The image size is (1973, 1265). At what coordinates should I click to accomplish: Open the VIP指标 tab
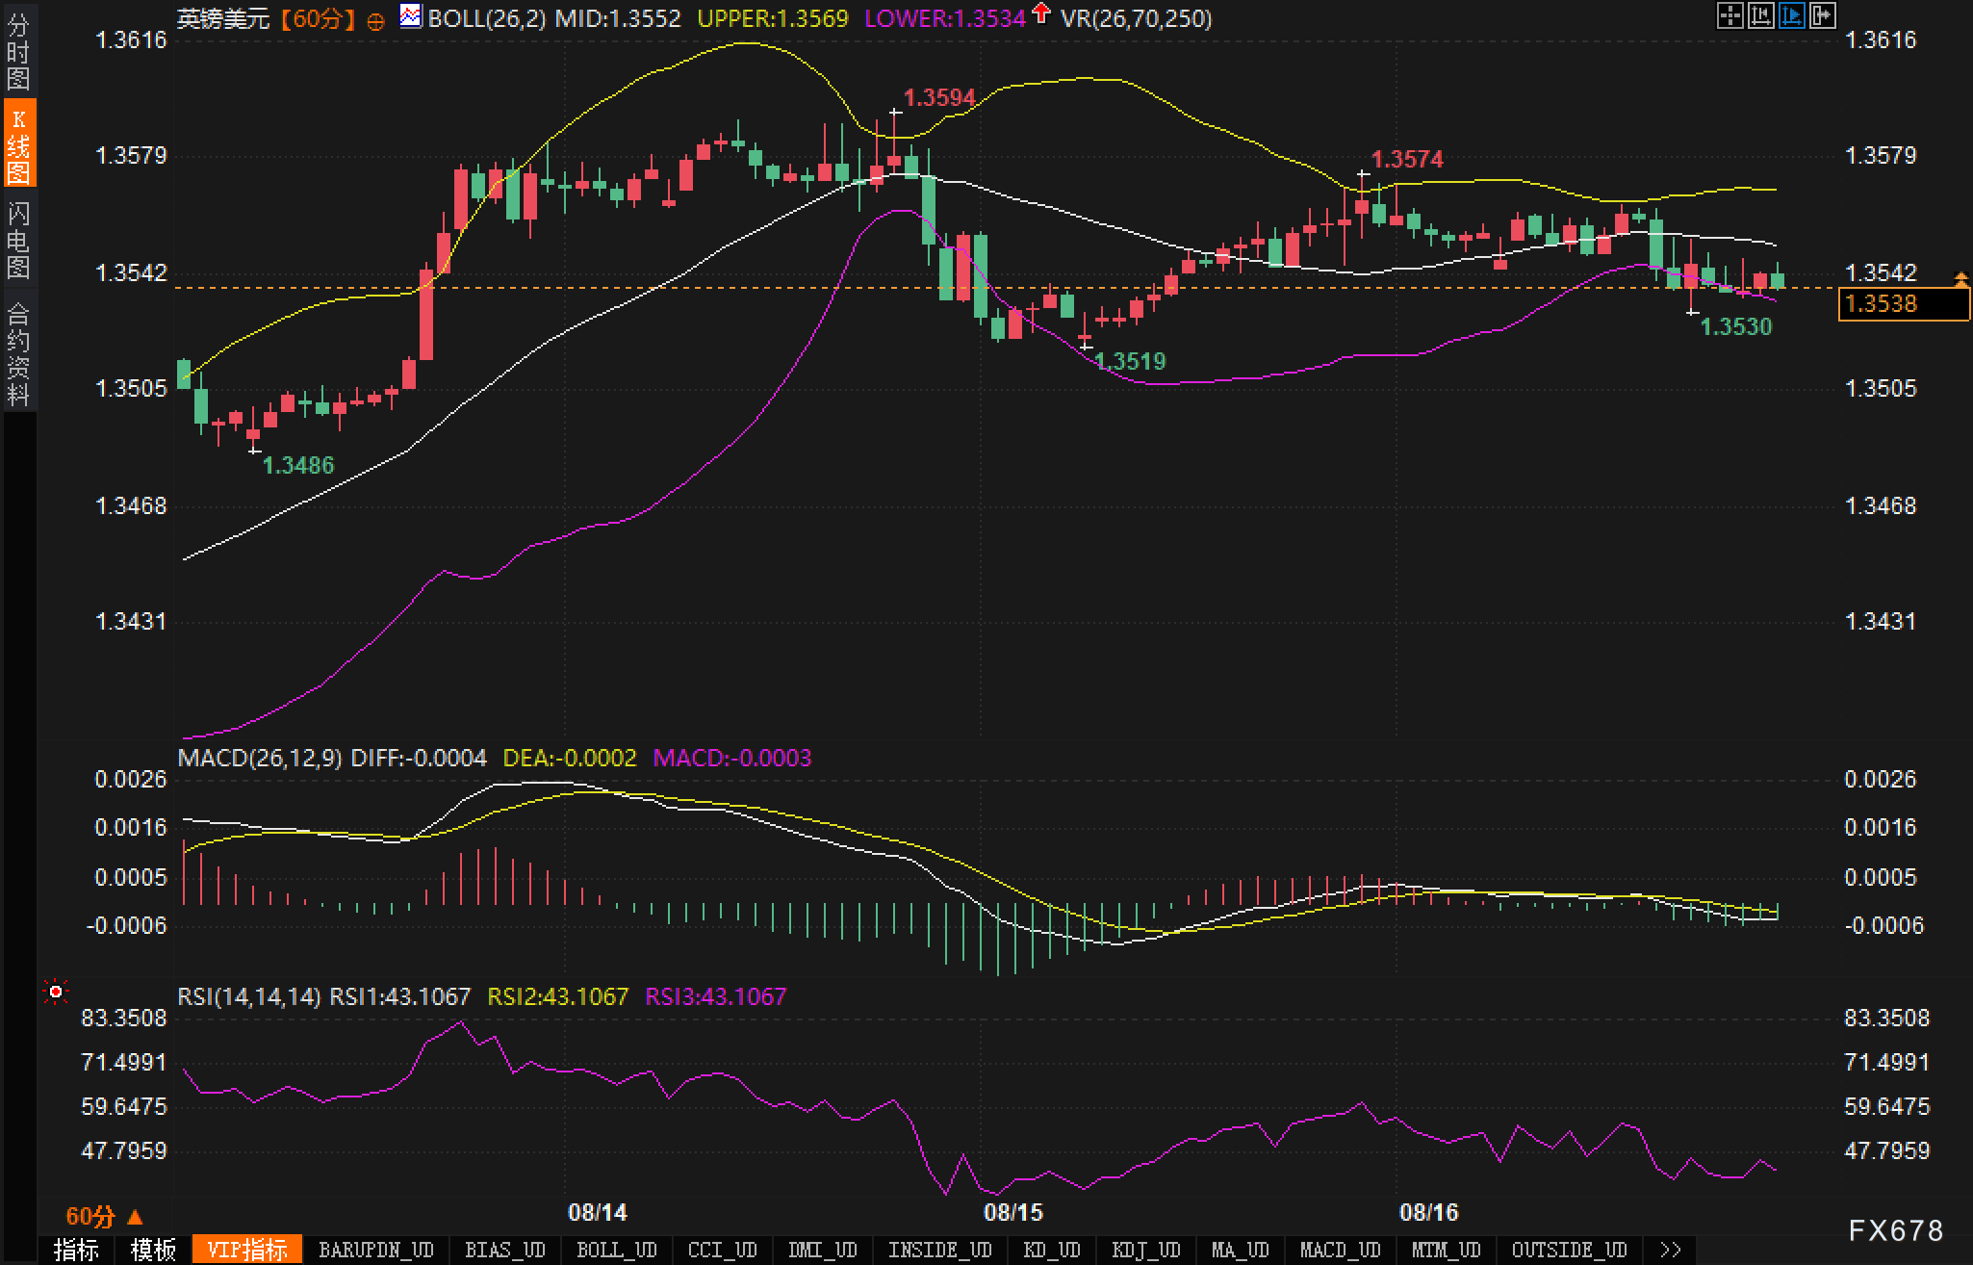coord(247,1250)
